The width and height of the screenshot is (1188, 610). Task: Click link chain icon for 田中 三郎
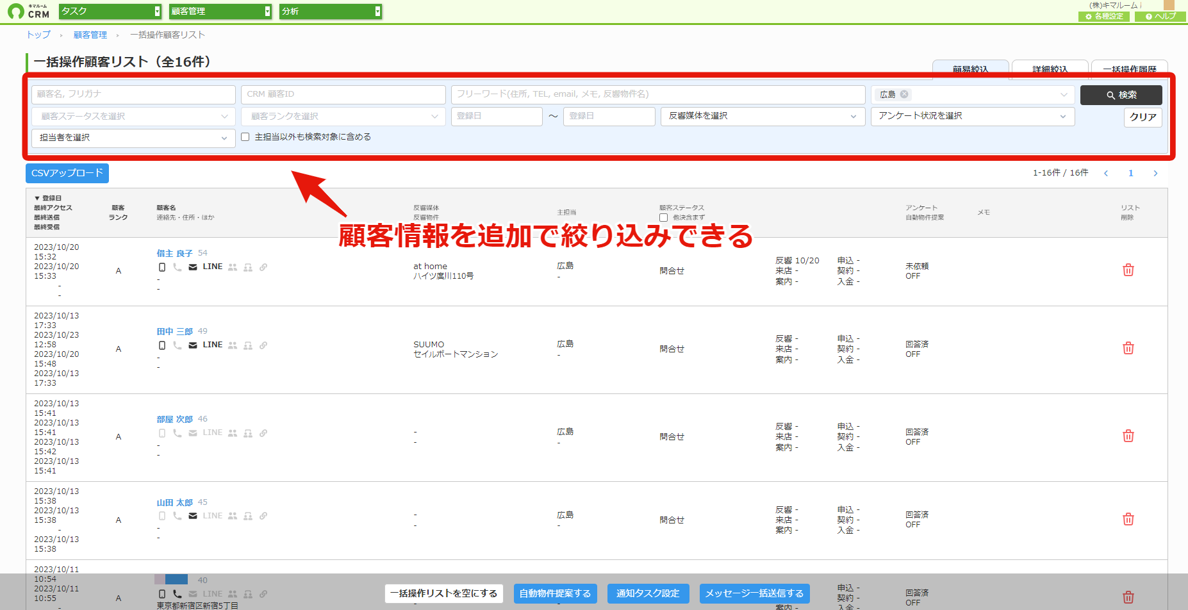pyautogui.click(x=263, y=345)
